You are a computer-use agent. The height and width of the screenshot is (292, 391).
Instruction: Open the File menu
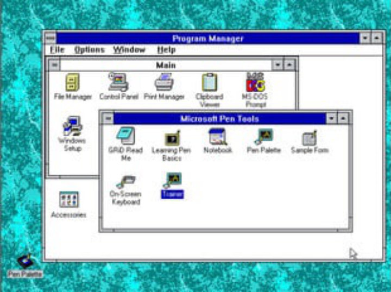click(57, 50)
